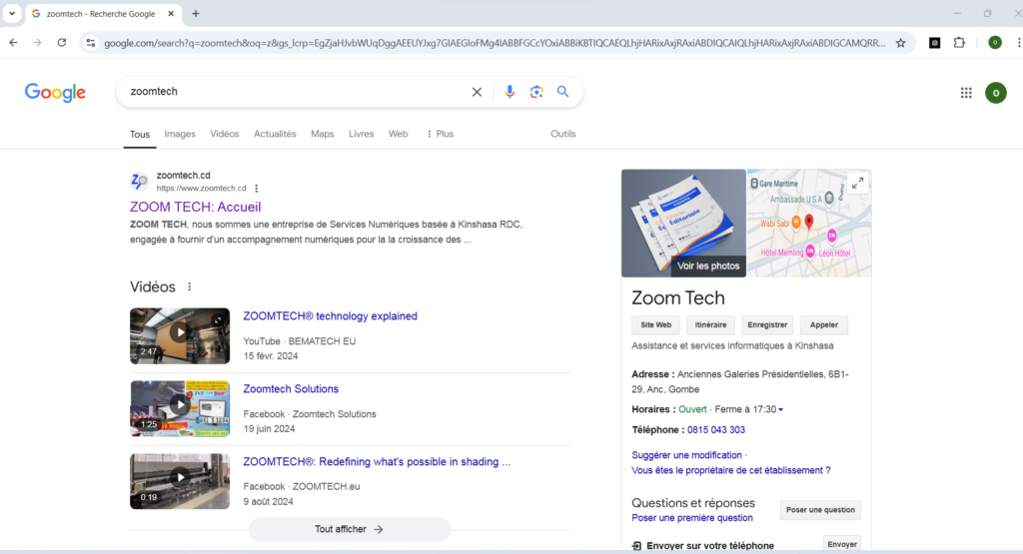This screenshot has height=554, width=1023.
Task: Open the Google apps grid icon
Action: 966,93
